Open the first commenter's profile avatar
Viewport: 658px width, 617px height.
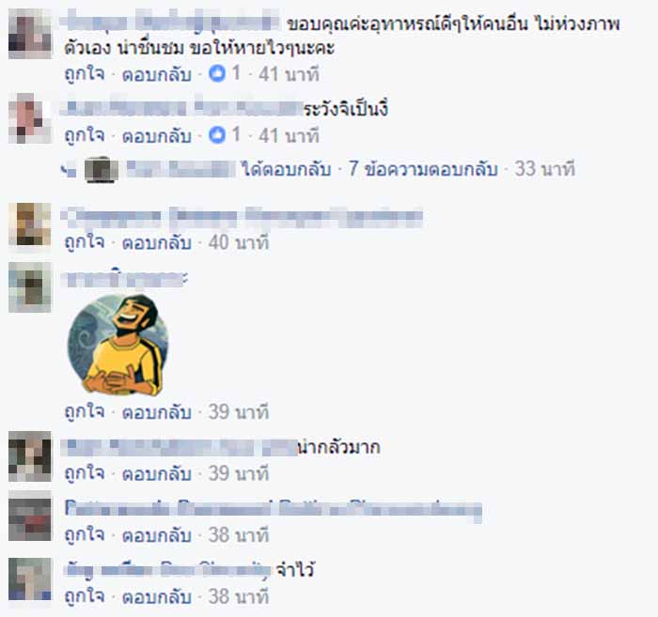tap(30, 34)
